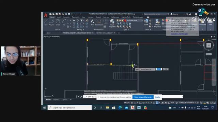This screenshot has height=122, width=218.
Task: Toggle grid display in status bar
Action: [132, 103]
